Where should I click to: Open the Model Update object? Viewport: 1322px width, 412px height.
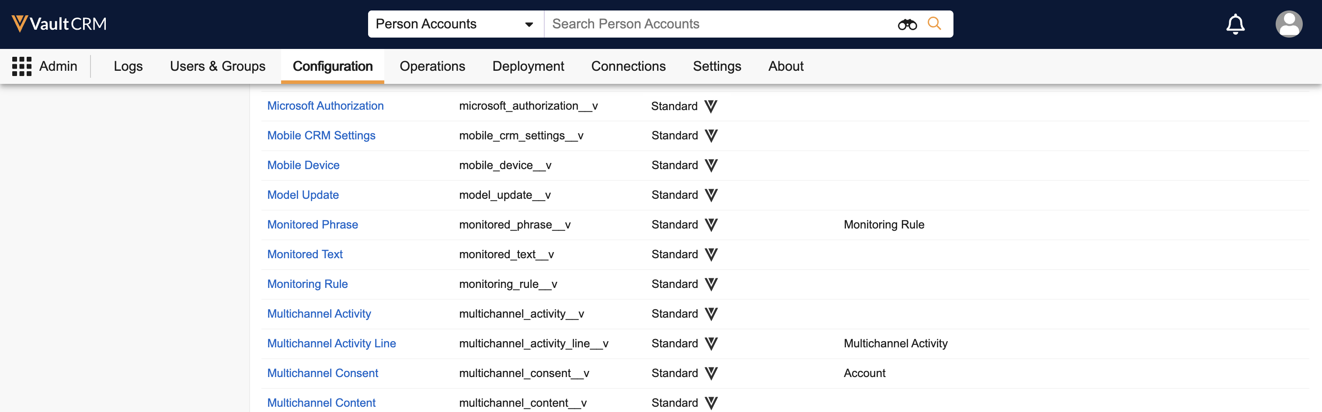(303, 195)
